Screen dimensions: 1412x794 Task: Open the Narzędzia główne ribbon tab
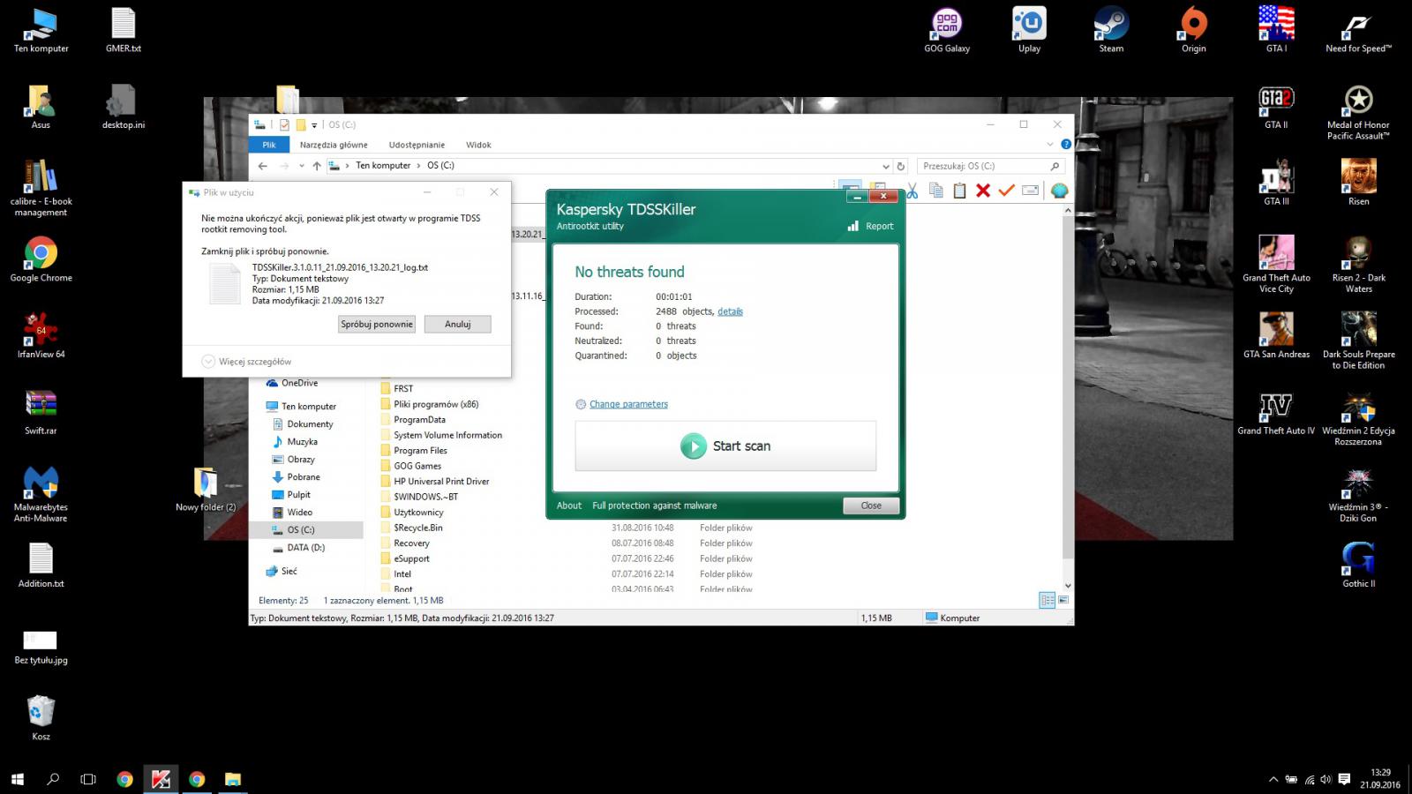point(334,145)
